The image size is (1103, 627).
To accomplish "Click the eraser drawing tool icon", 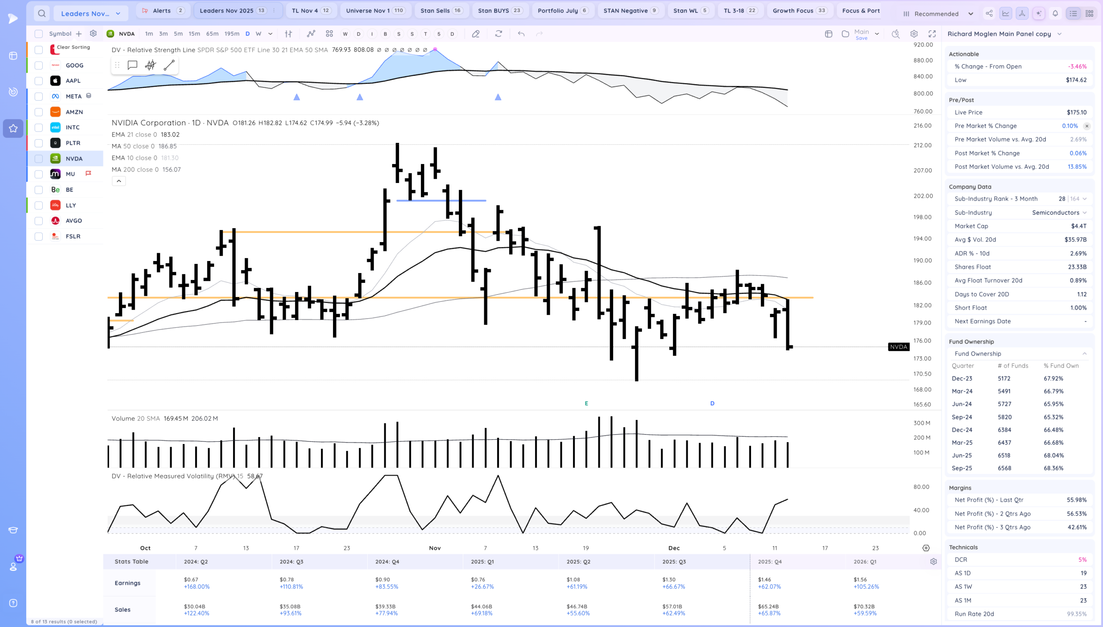I will pos(475,34).
